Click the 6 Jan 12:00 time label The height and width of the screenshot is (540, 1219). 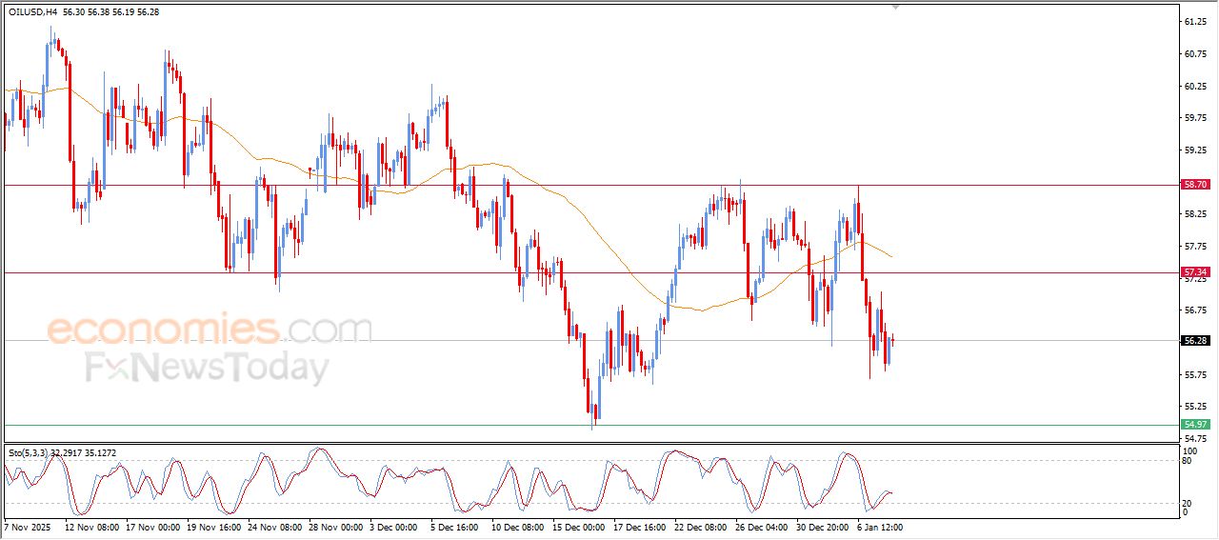pyautogui.click(x=882, y=527)
